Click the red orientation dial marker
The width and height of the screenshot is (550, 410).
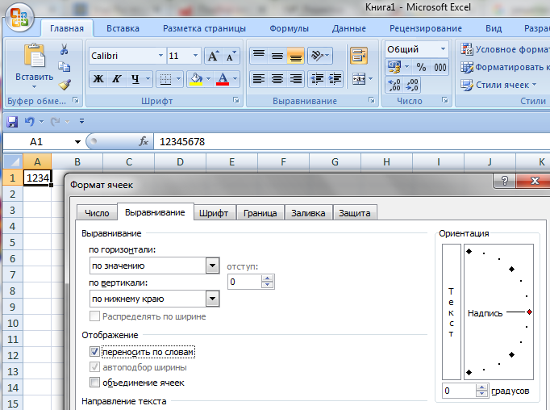pyautogui.click(x=529, y=312)
